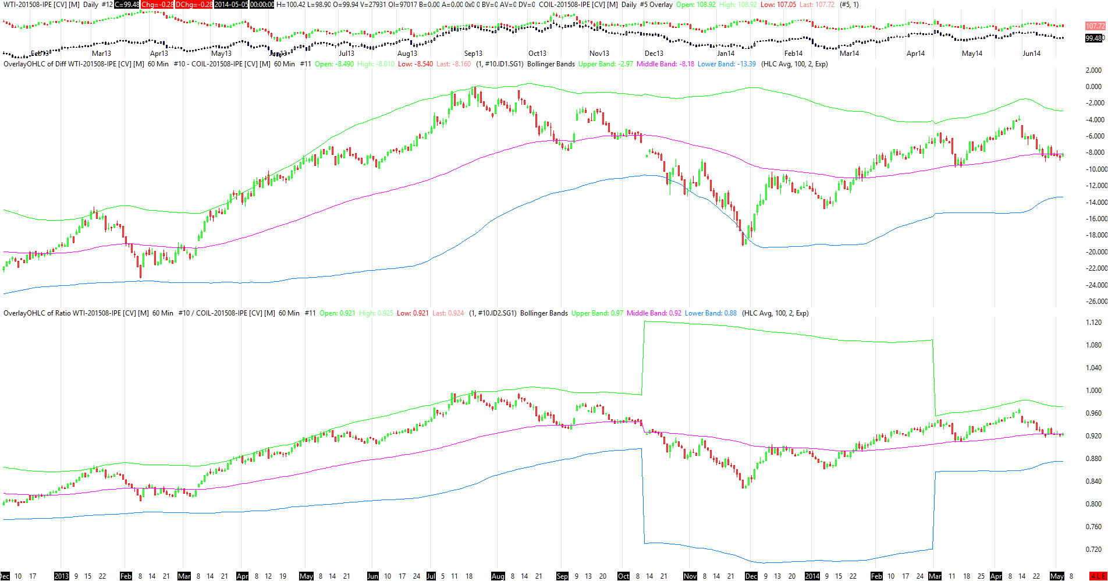Viewport: 1108px width, 581px height.
Task: Select the Jun month marker on time axis
Action: tap(373, 576)
